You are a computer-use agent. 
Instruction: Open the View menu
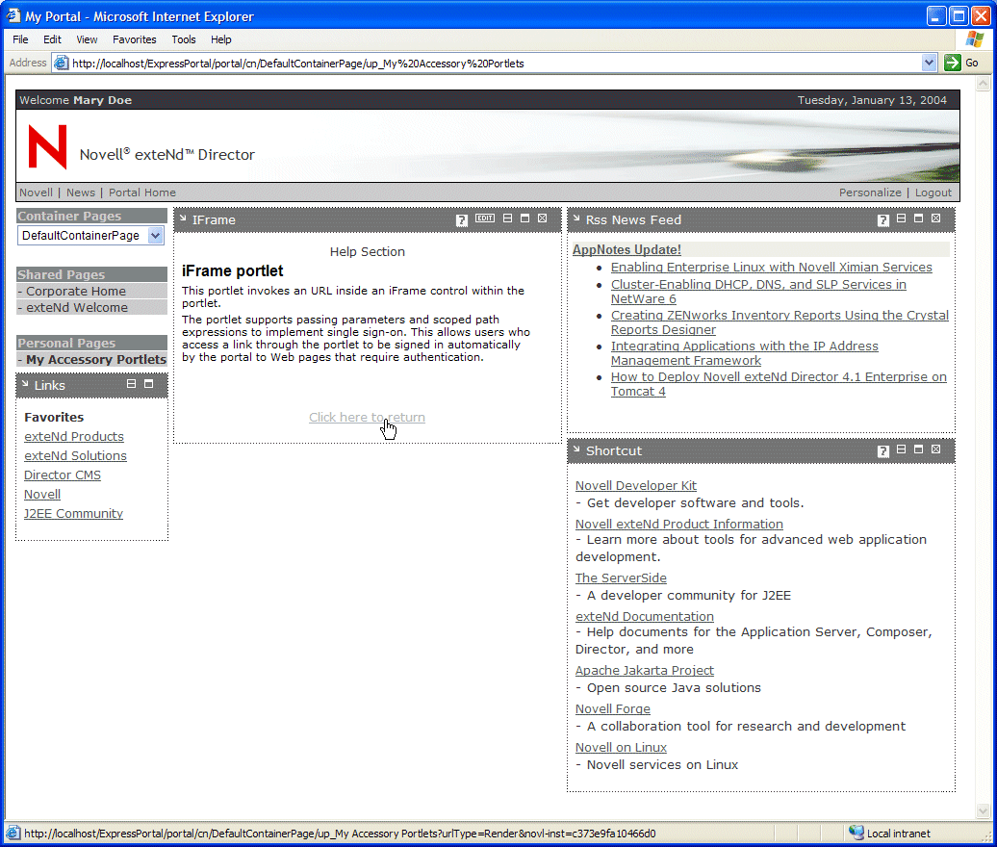pos(87,39)
